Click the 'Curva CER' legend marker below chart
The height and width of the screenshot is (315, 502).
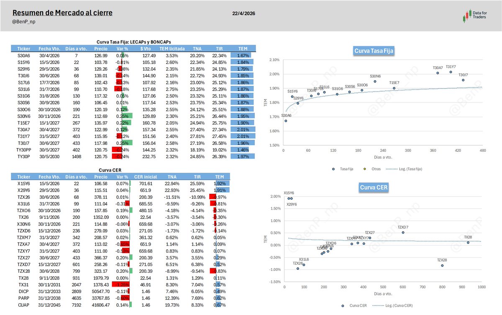tap(343, 306)
